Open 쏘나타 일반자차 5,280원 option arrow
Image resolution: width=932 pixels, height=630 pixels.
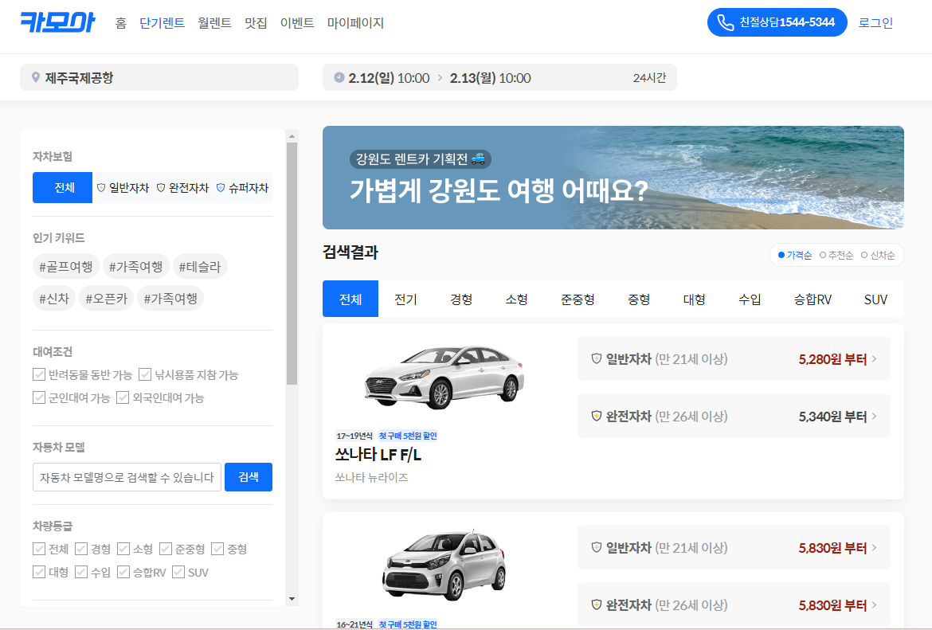click(875, 359)
